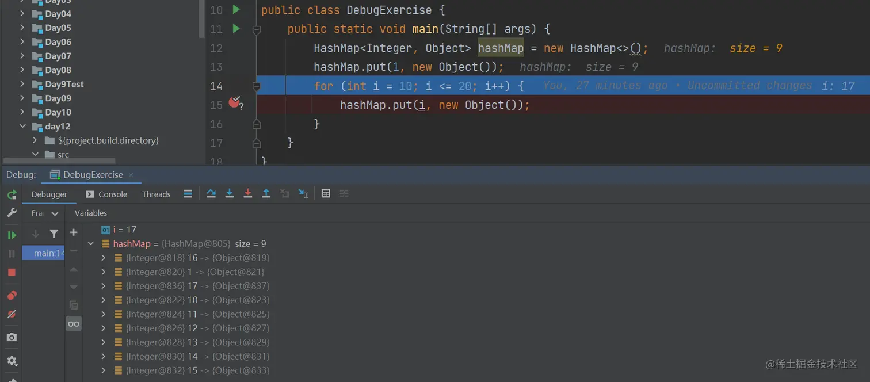870x382 pixels.
Task: Pause the program in debug sidebar
Action: coord(12,254)
